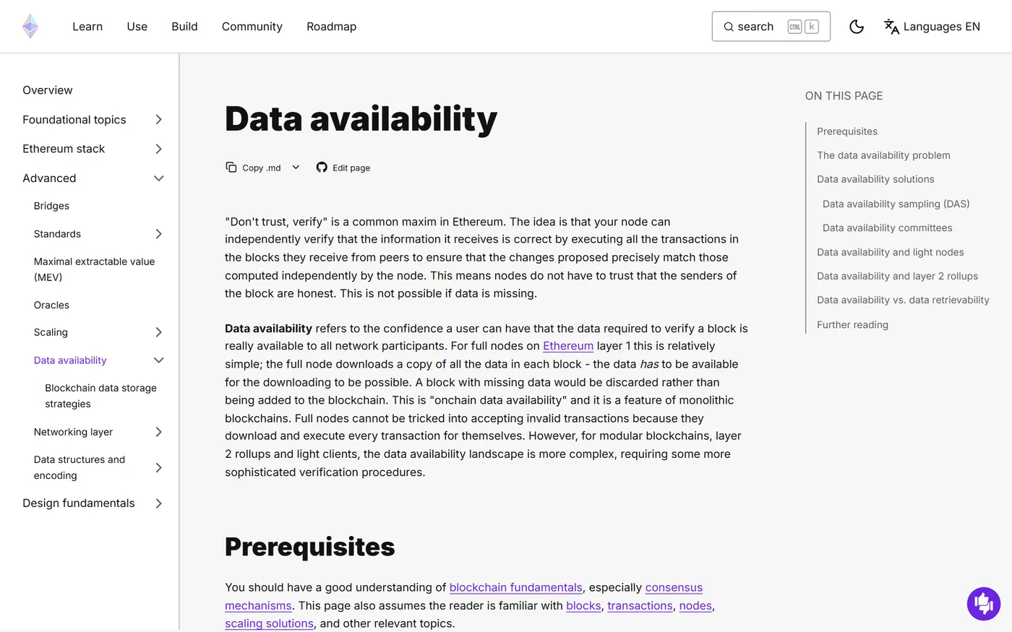The image size is (1012, 632).
Task: Click the search magnifier icon
Action: click(729, 27)
